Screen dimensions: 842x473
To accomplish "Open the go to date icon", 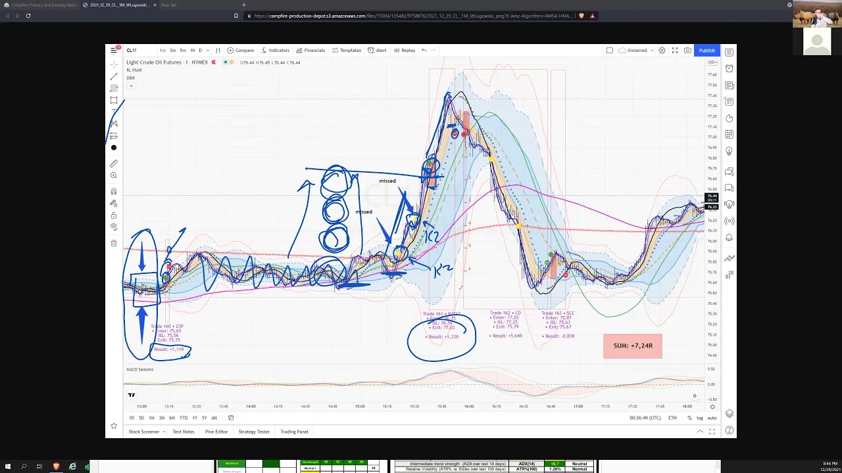I will pos(231,418).
